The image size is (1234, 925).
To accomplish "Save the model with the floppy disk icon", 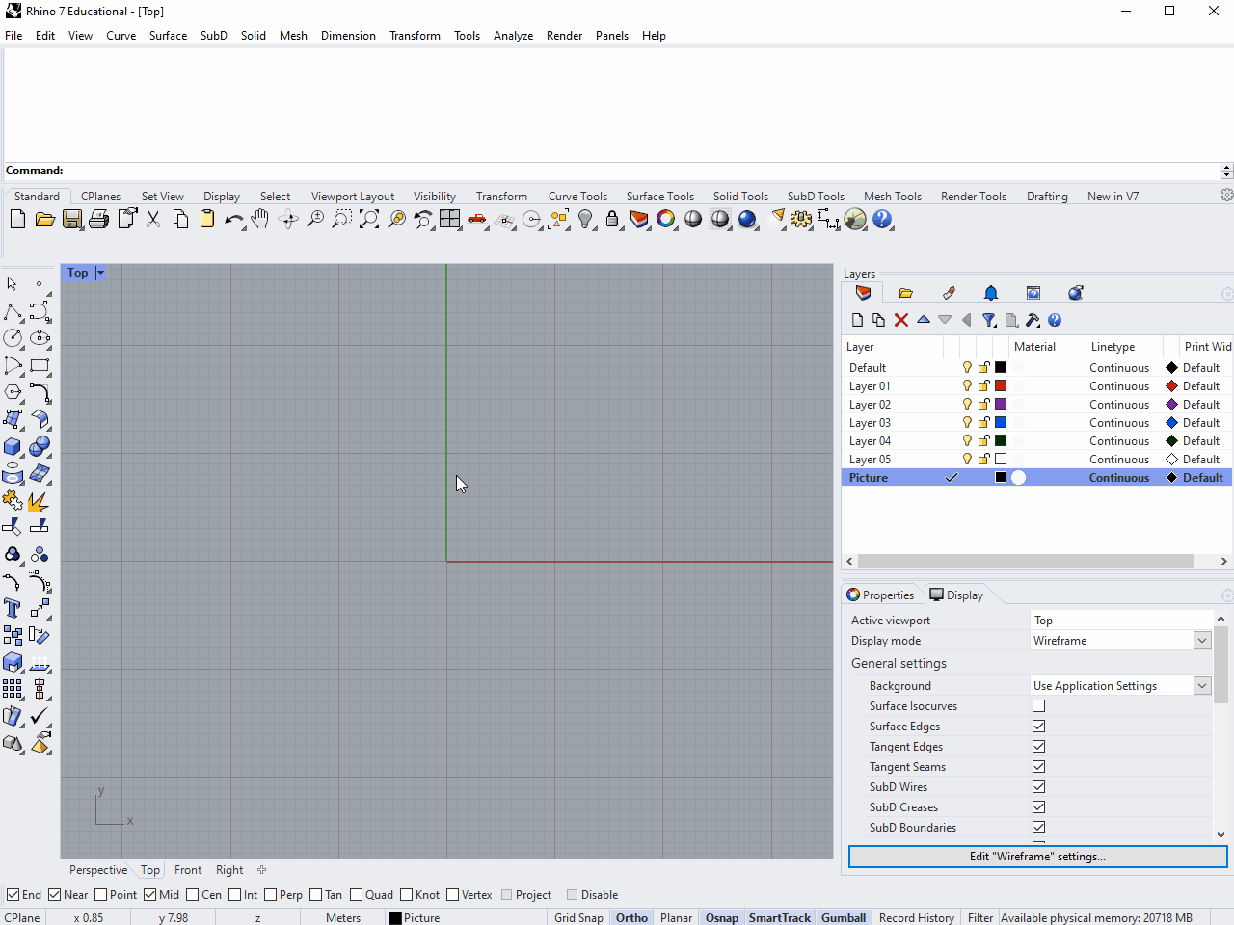I will pyautogui.click(x=71, y=220).
